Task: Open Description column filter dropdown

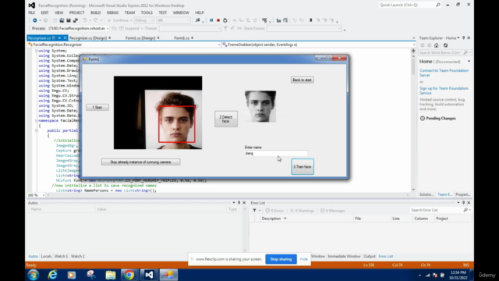Action: click(285, 219)
